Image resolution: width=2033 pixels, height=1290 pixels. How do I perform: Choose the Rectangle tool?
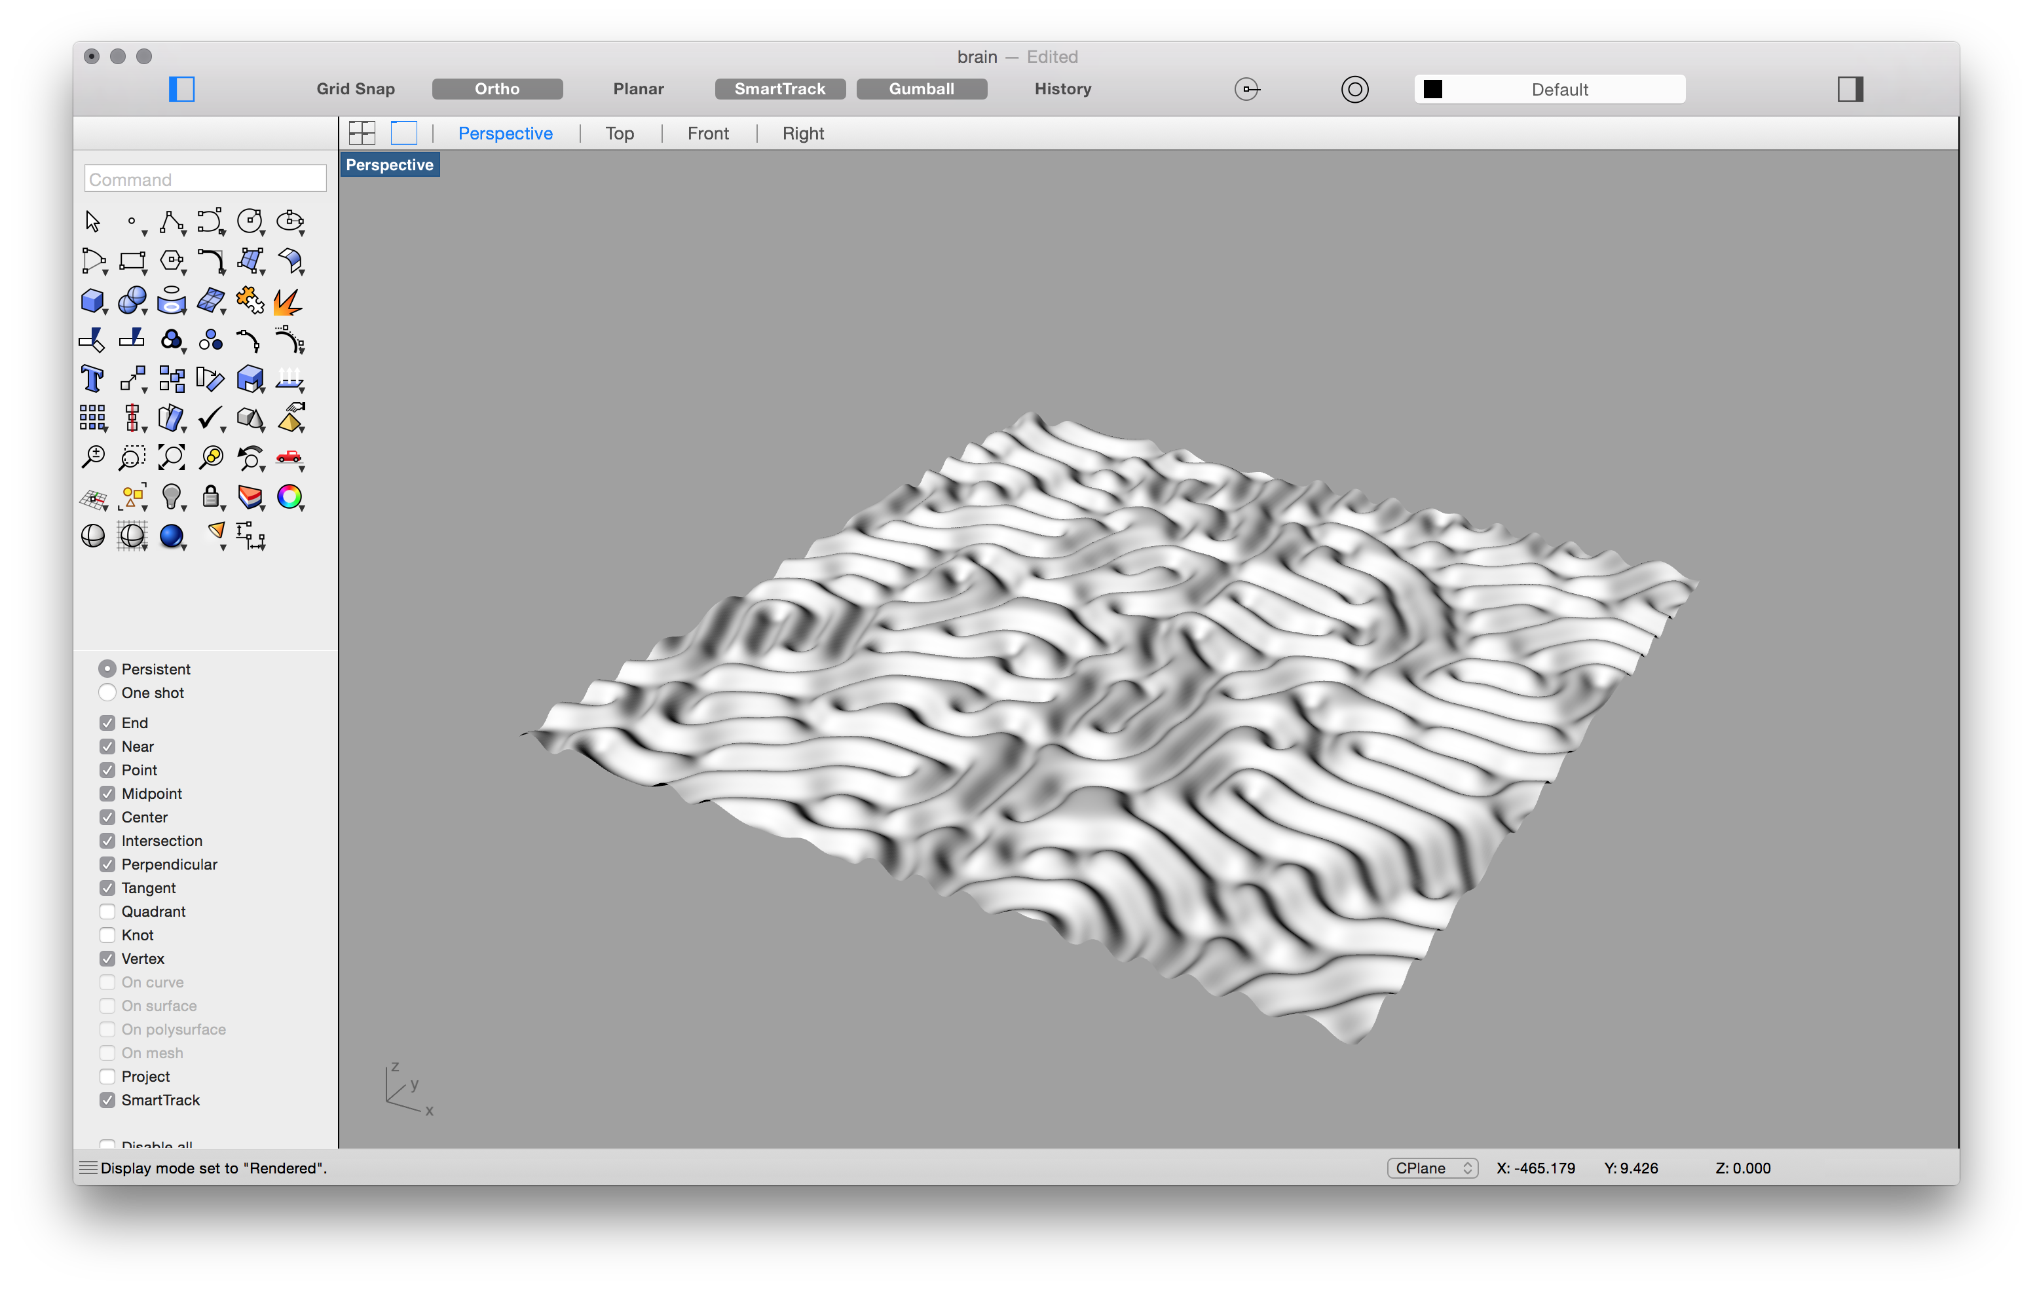pyautogui.click(x=132, y=261)
